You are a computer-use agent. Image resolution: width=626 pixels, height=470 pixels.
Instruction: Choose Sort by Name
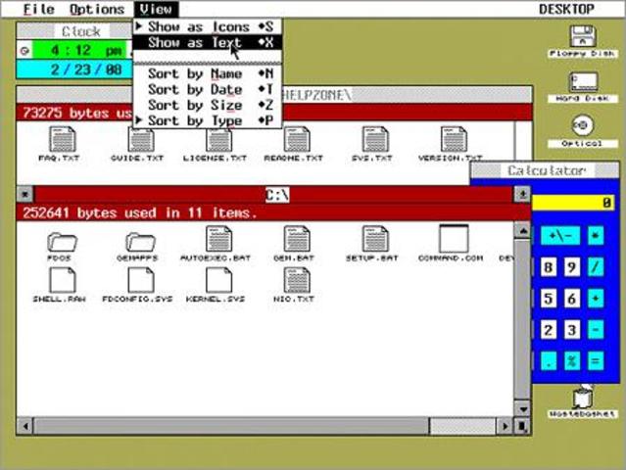click(208, 73)
